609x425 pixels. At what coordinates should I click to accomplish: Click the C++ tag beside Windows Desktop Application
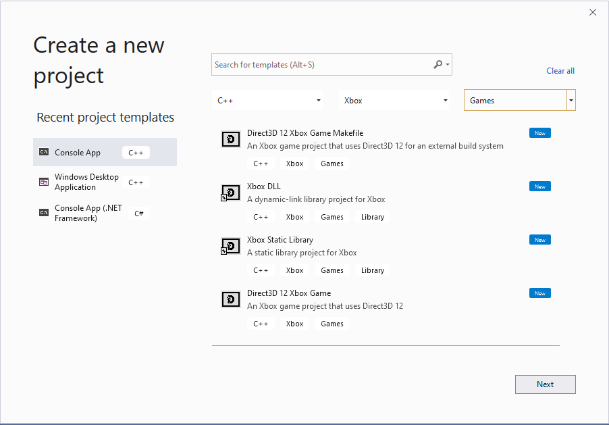click(136, 182)
